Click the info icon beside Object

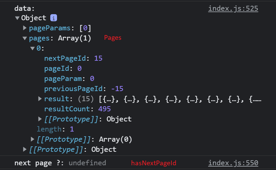(53, 18)
